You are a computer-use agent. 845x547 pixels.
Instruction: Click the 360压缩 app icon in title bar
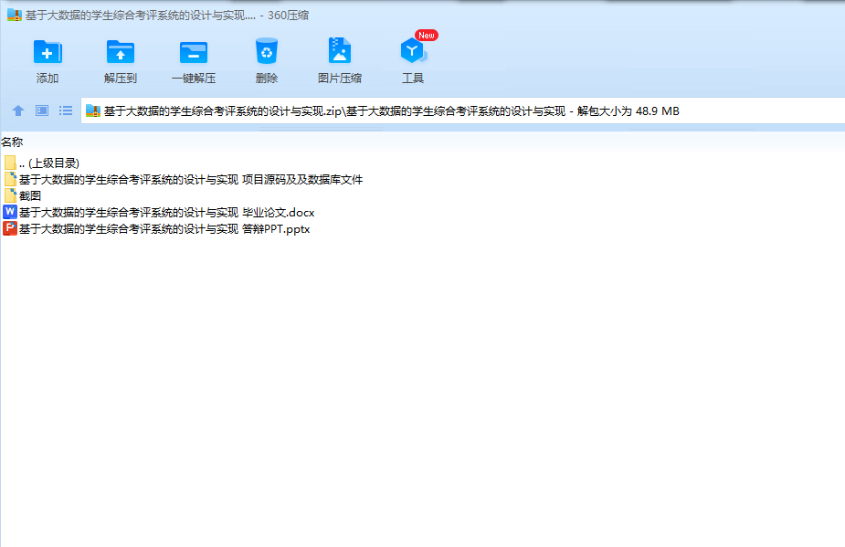(15, 16)
